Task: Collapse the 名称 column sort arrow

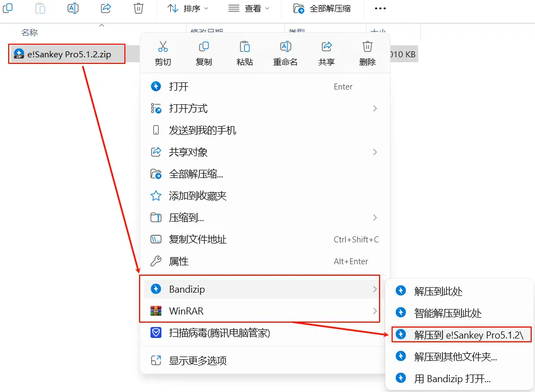Action: click(x=101, y=26)
